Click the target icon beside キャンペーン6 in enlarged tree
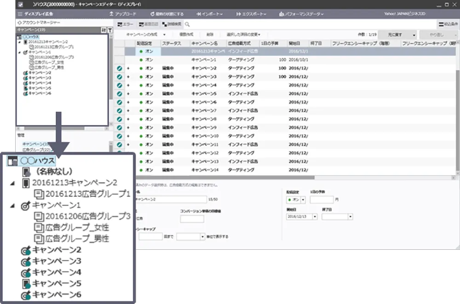The image size is (460, 304). (26, 294)
